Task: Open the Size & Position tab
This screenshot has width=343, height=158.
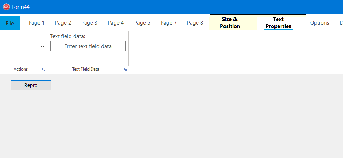Action: pyautogui.click(x=230, y=23)
